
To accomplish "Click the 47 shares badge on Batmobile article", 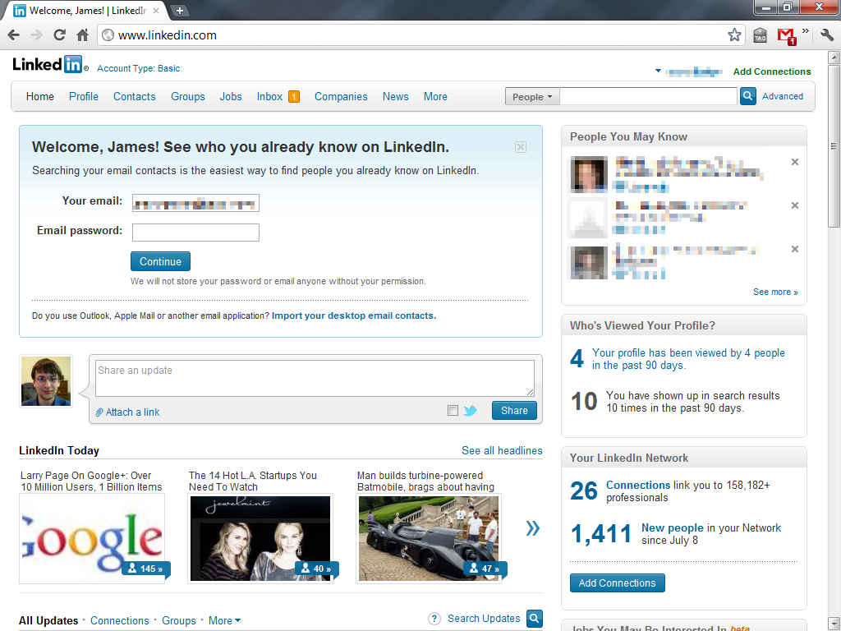I will 485,569.
